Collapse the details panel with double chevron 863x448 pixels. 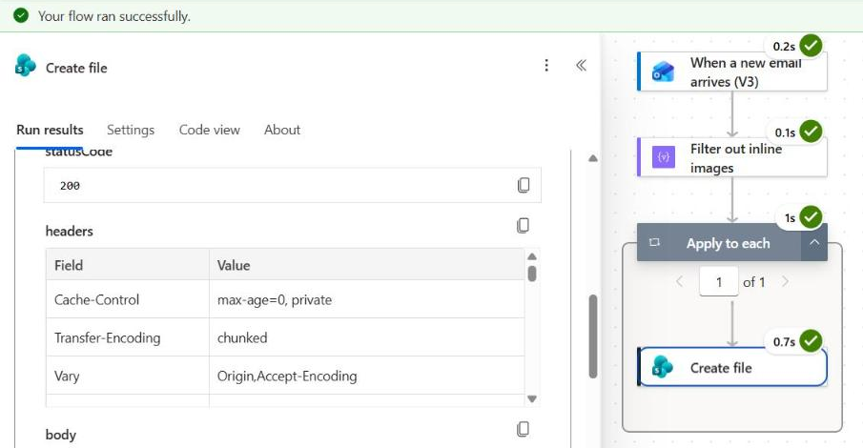[x=581, y=66]
